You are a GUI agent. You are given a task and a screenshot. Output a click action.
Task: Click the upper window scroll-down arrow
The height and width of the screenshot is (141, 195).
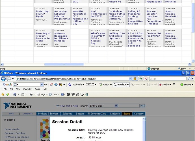[193, 61]
